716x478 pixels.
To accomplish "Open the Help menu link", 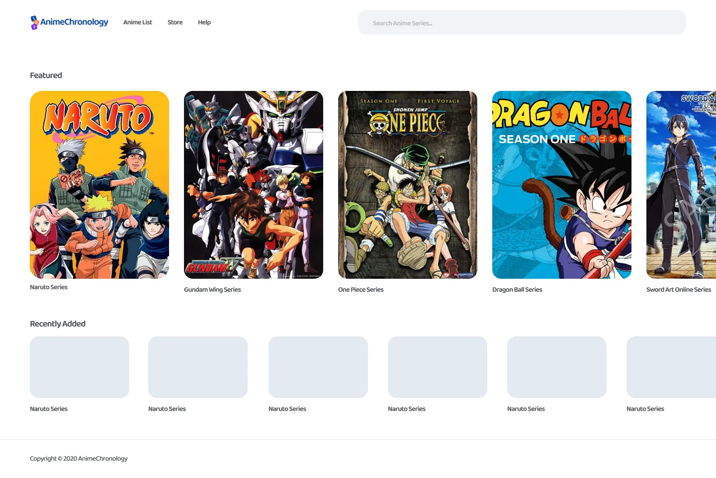I will pos(204,22).
